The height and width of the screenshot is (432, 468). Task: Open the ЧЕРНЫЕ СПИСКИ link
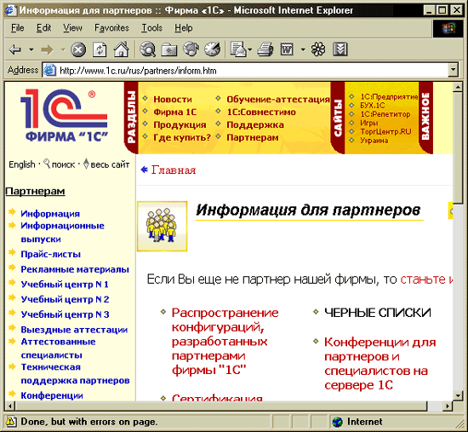pos(378,313)
